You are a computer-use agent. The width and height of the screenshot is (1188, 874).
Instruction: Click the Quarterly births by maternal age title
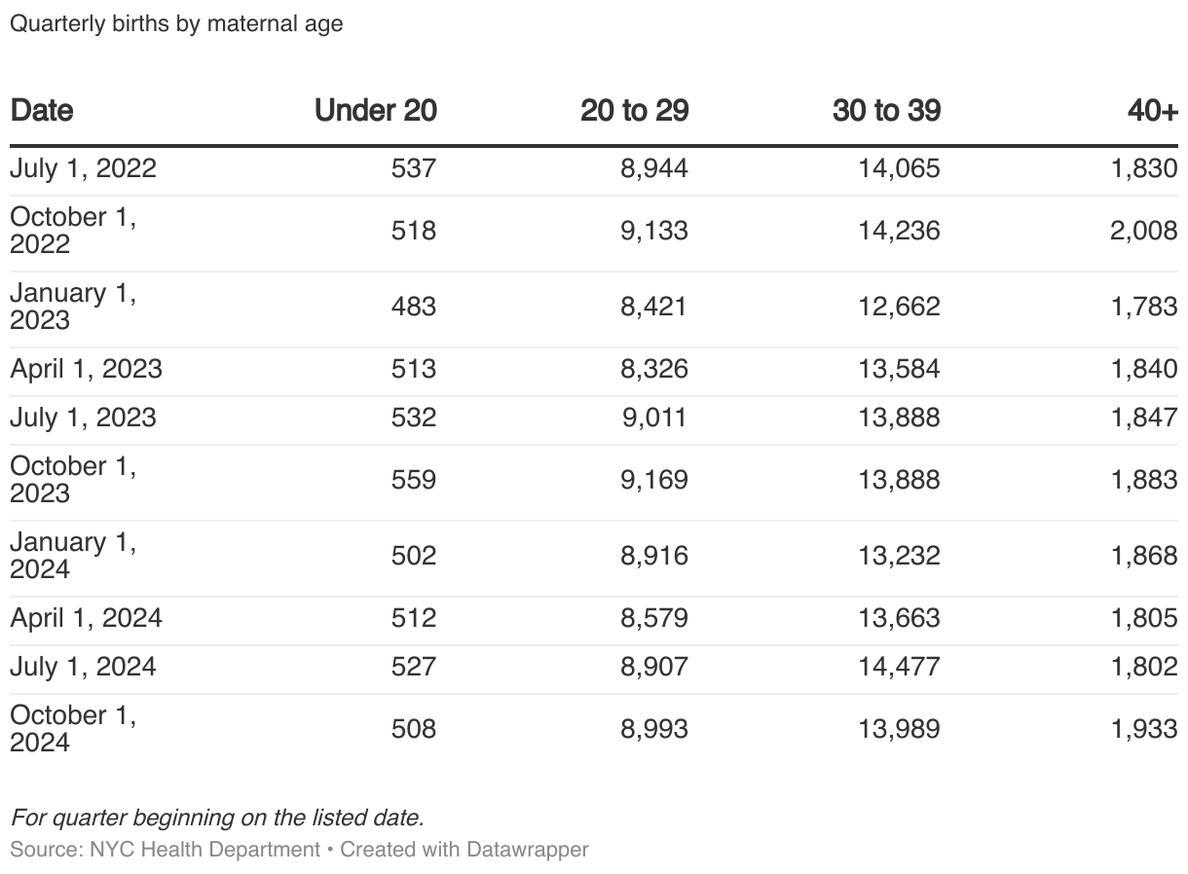click(x=176, y=23)
